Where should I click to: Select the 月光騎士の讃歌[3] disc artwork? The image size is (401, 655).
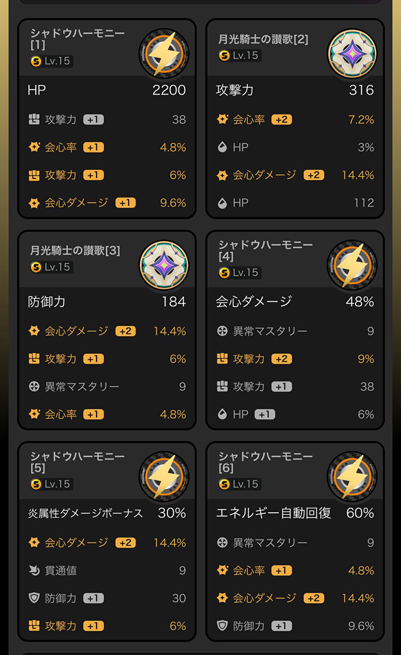[164, 265]
